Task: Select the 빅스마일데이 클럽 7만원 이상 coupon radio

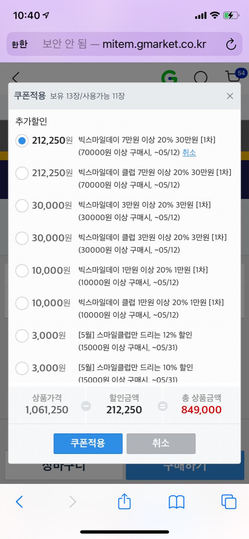Action: 22,173
